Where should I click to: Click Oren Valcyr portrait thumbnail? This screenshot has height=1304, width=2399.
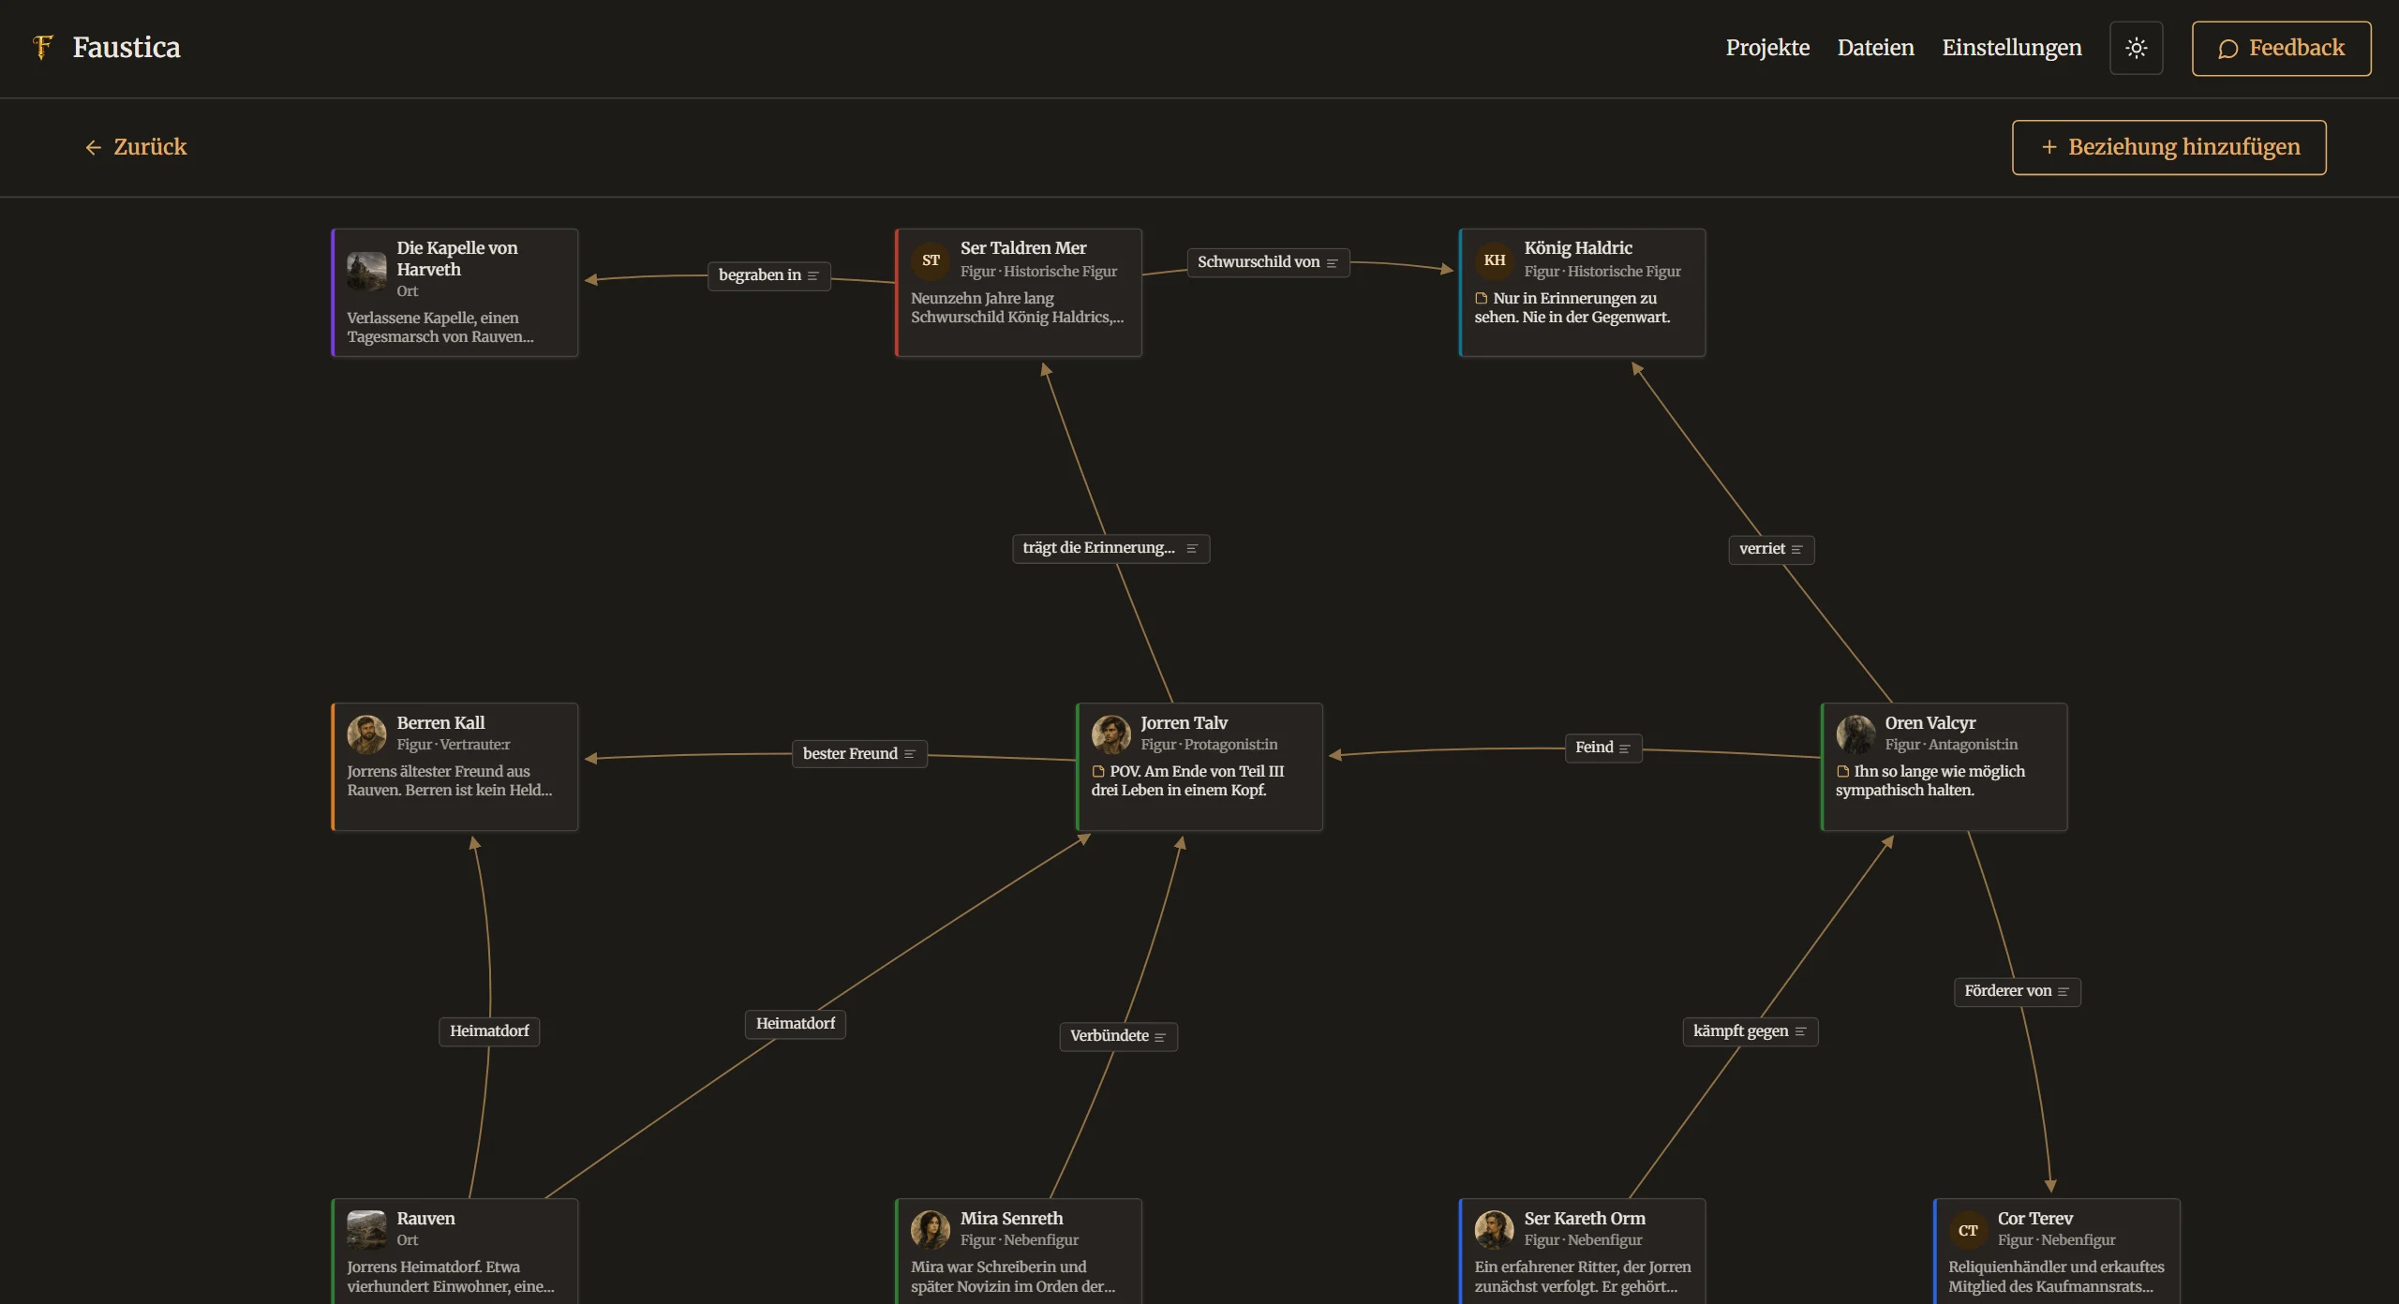(x=1855, y=734)
